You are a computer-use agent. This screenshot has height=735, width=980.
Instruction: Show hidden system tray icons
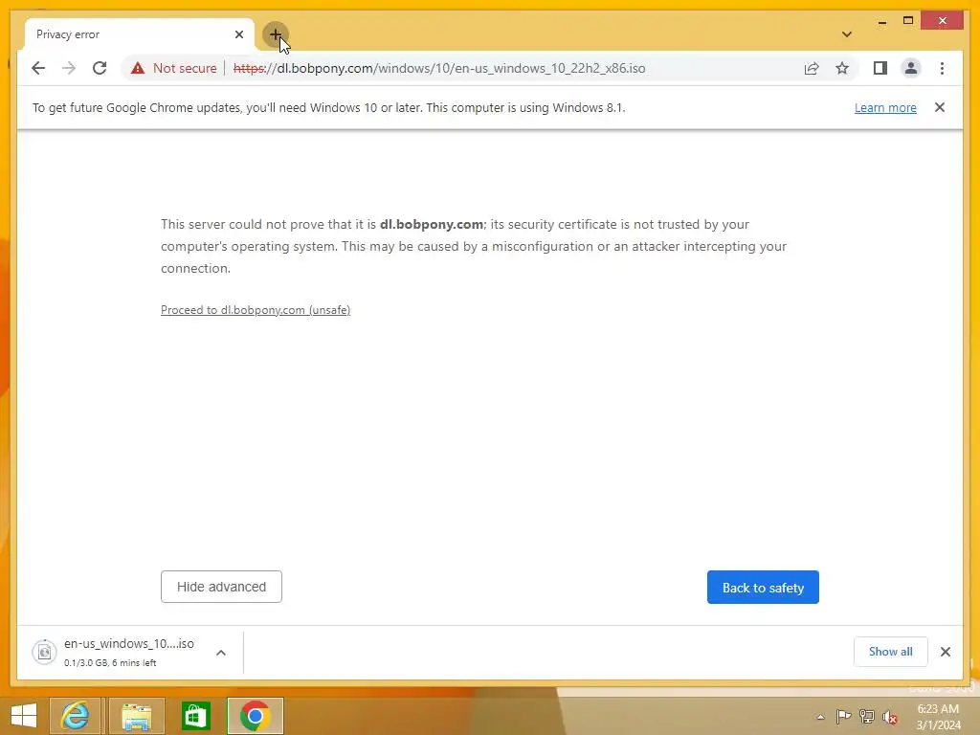pos(820,718)
